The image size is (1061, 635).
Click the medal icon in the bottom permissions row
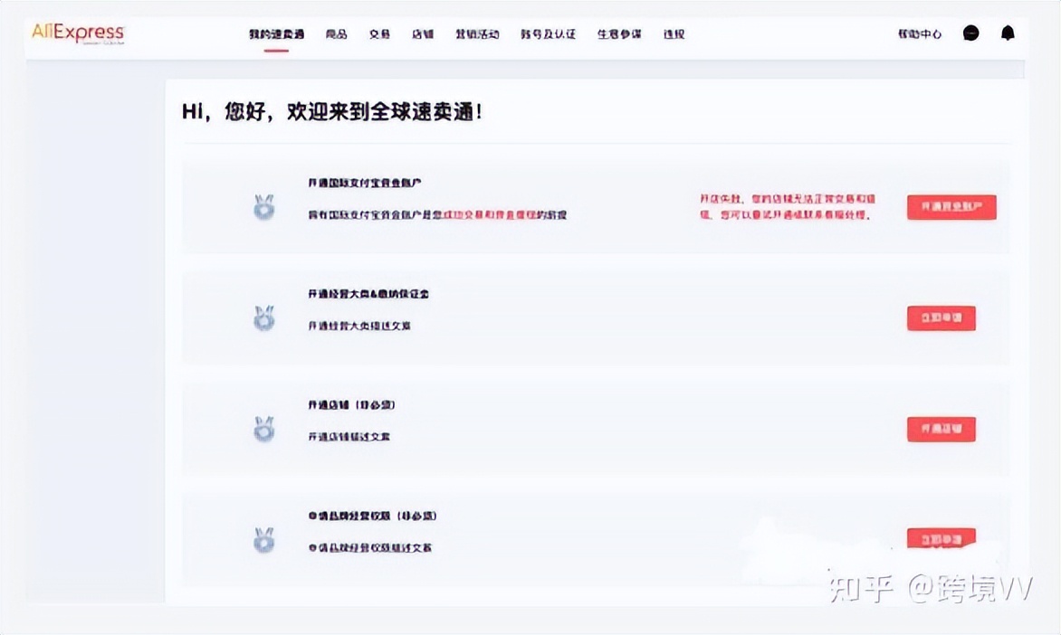click(263, 537)
